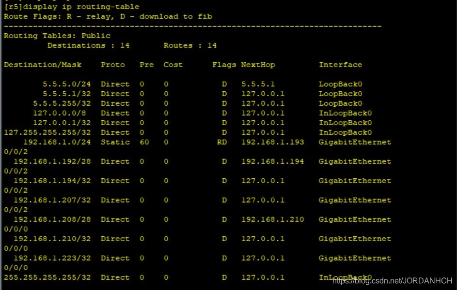Select destination 192.168.1.208/28

[x=52, y=219]
